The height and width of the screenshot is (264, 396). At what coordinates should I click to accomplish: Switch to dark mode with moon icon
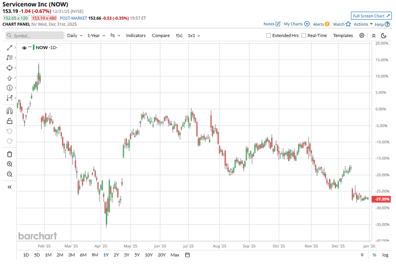(x=384, y=35)
